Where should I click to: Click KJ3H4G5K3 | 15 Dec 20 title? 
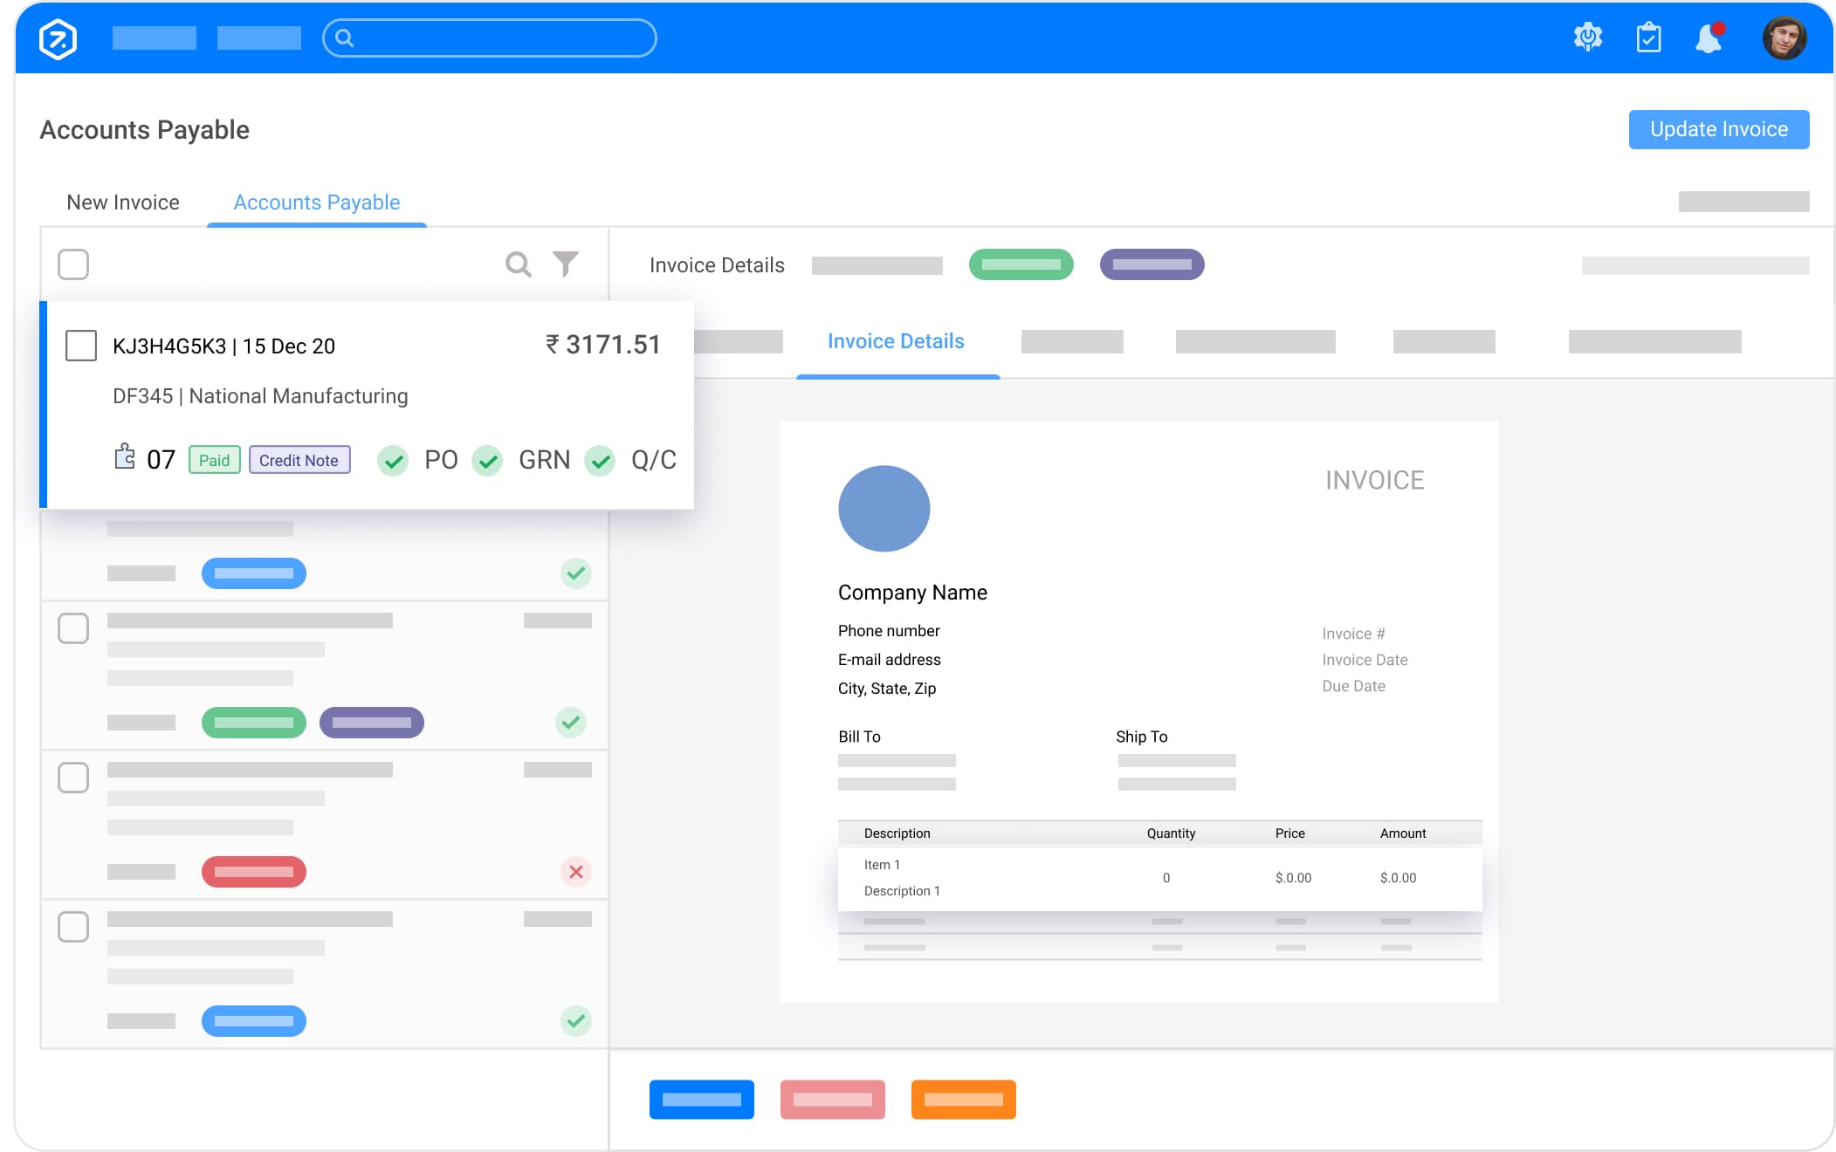[223, 346]
